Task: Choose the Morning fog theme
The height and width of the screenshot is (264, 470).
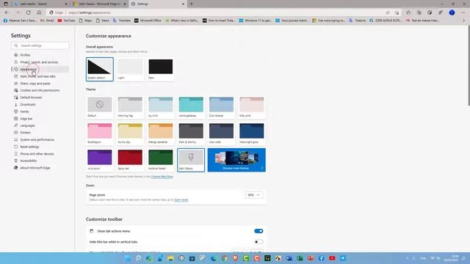Action: [x=130, y=107]
